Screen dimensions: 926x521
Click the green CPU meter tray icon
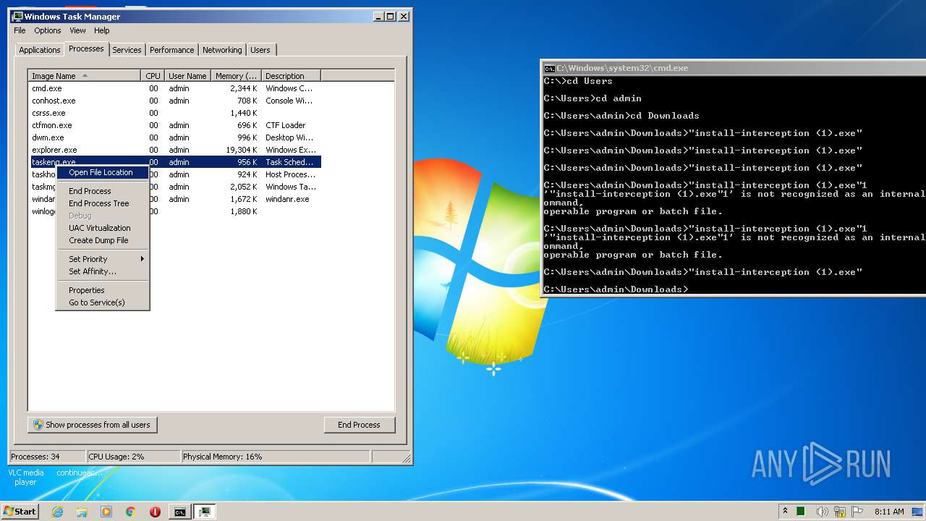pyautogui.click(x=801, y=512)
